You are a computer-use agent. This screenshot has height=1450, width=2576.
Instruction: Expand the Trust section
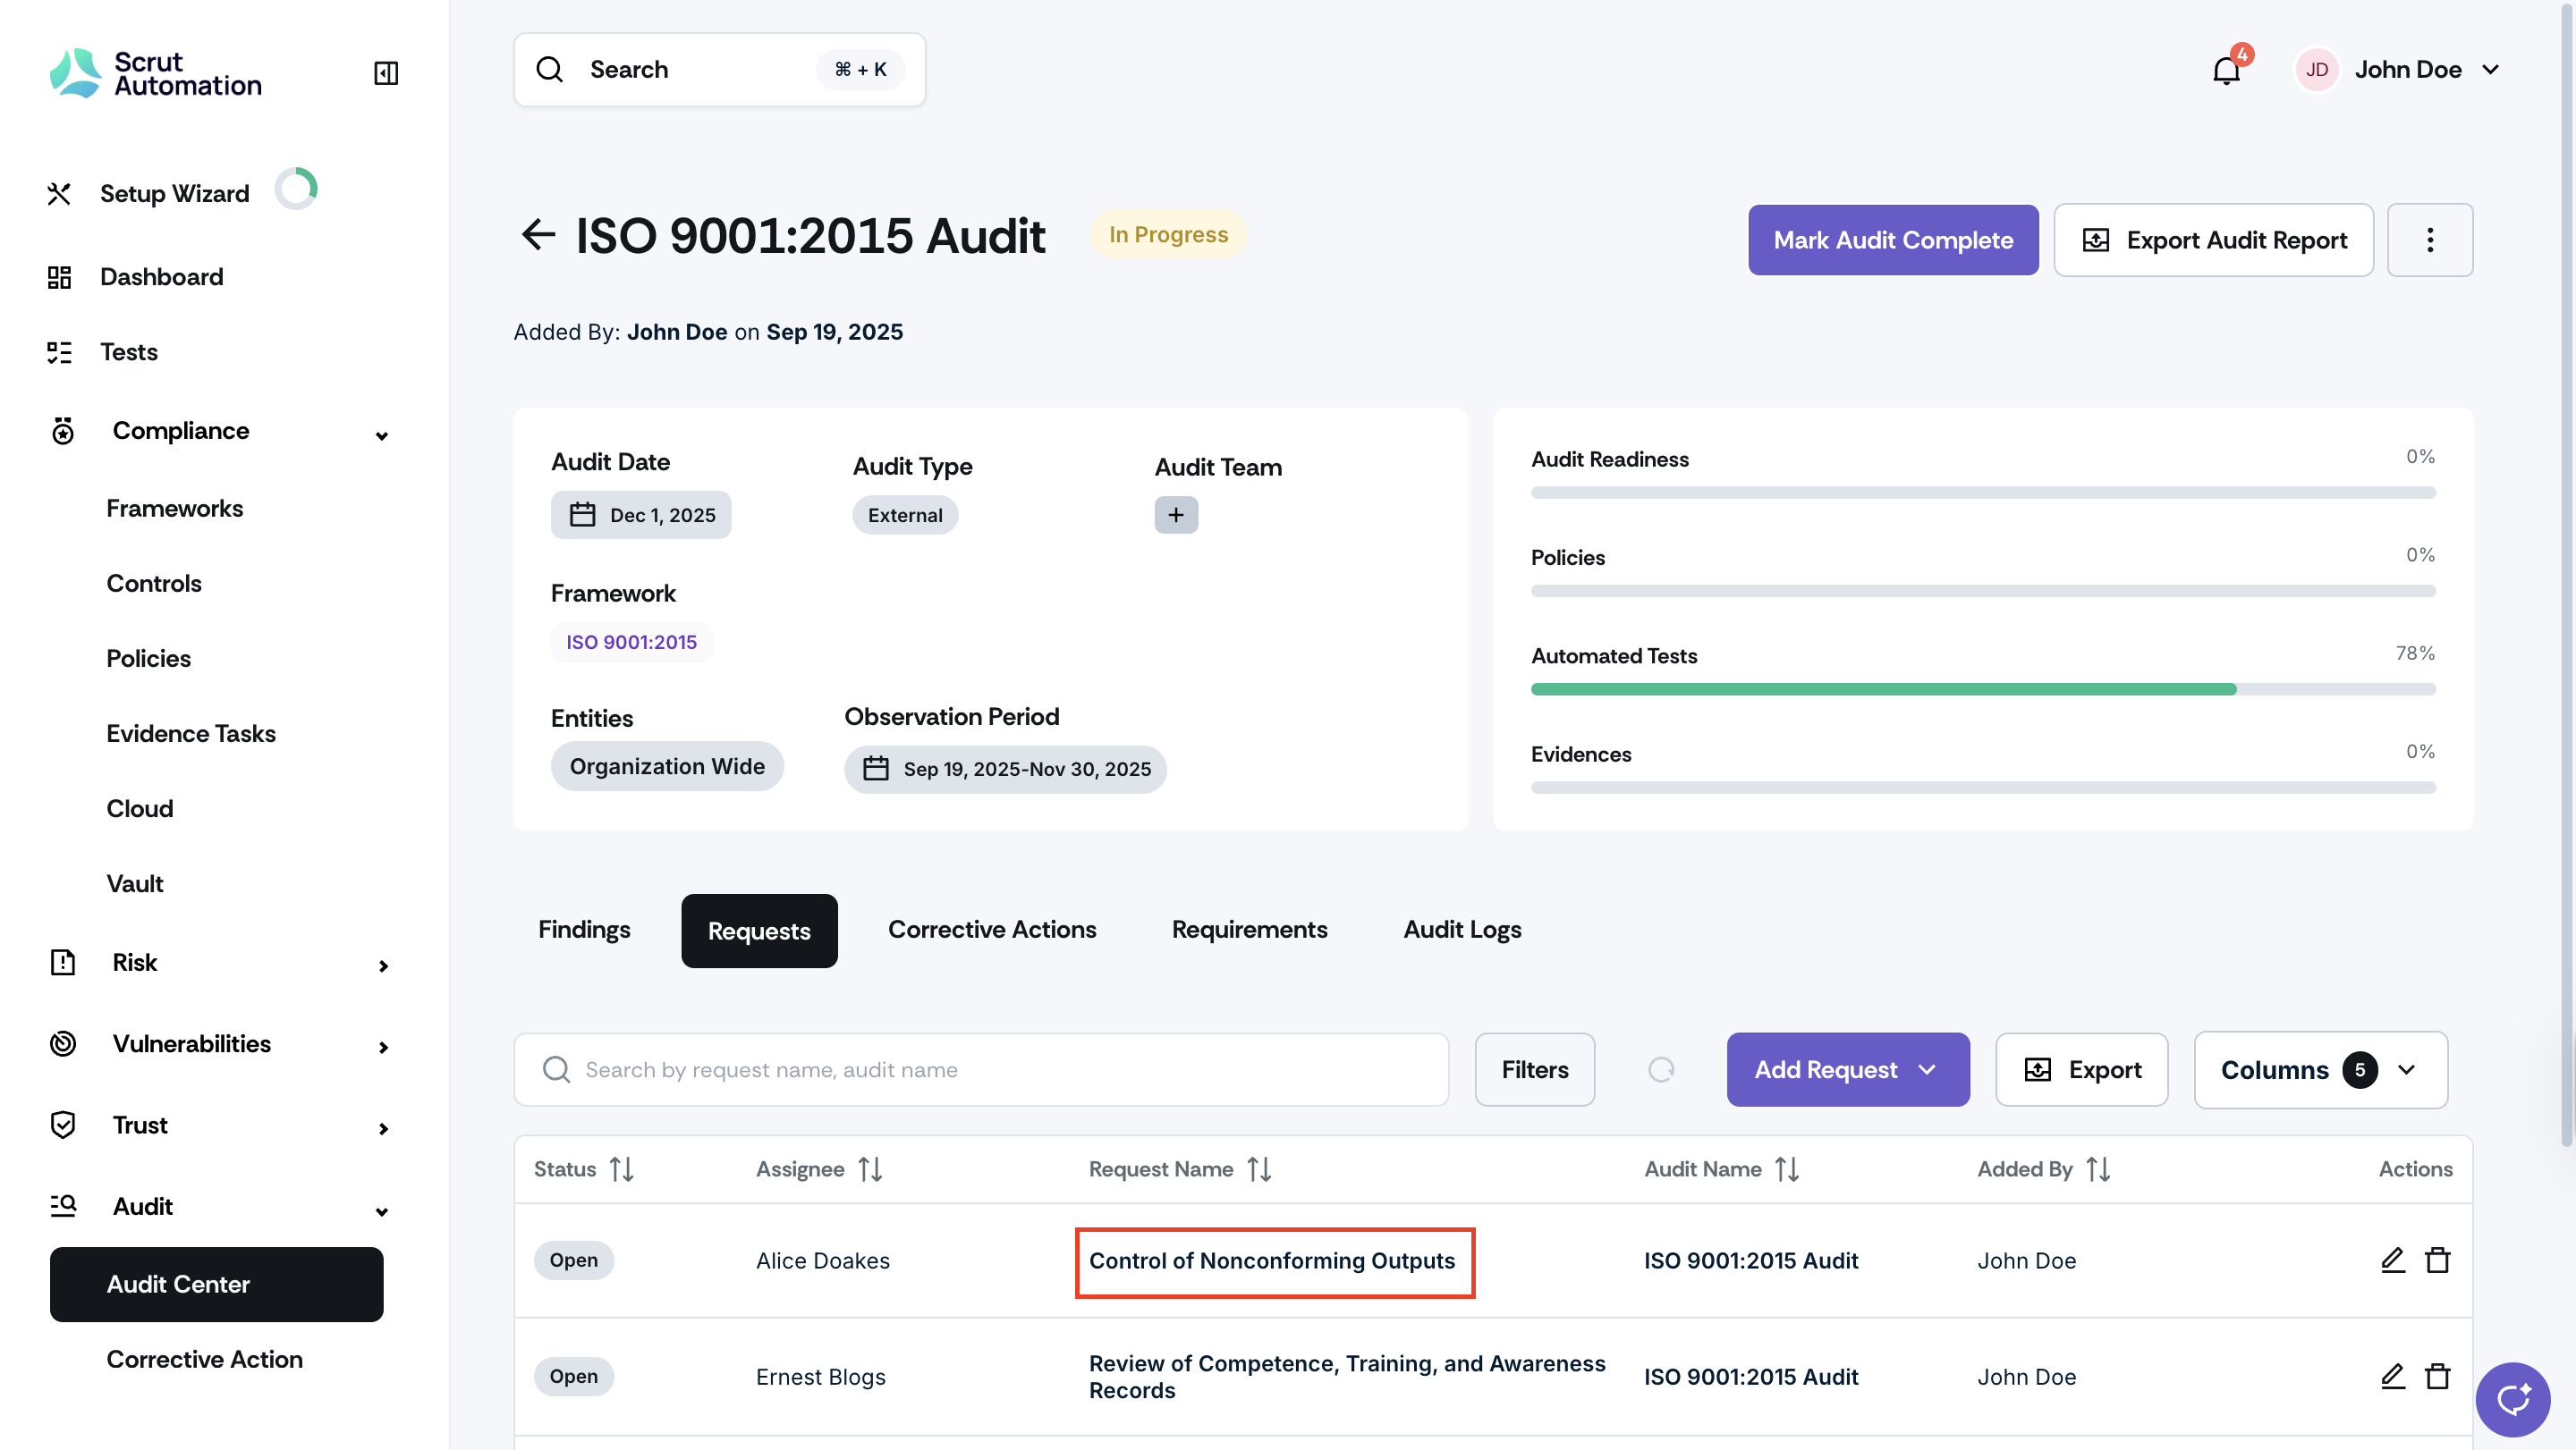click(x=383, y=1128)
